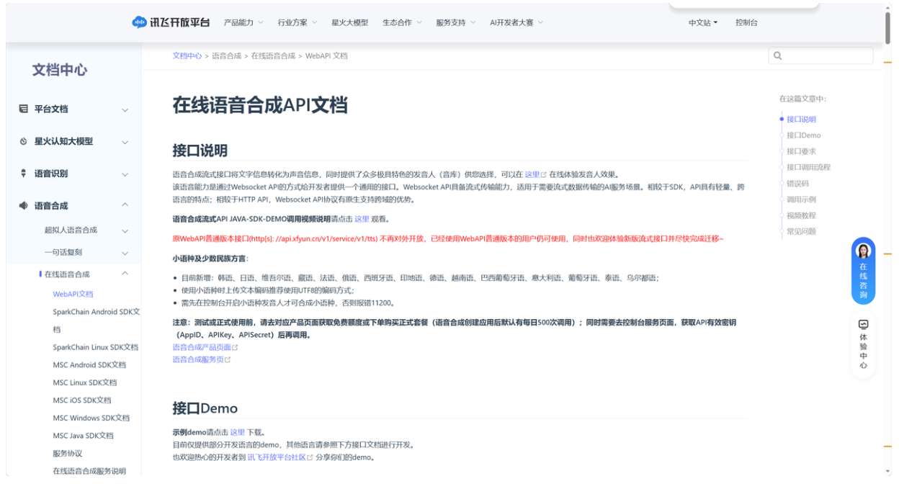
Task: Click the 文档中心 breadcrumb link
Action: click(x=187, y=55)
